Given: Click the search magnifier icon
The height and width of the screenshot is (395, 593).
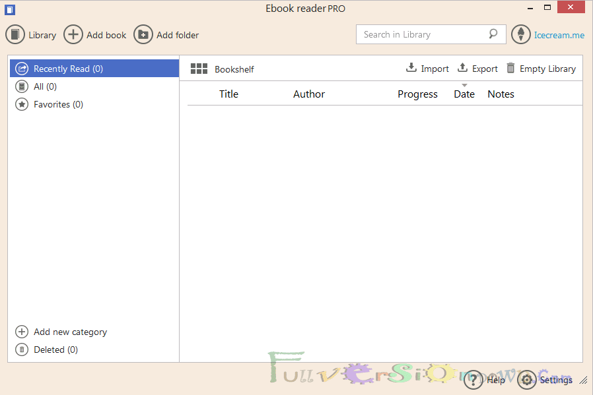Looking at the screenshot, I should pyautogui.click(x=493, y=34).
